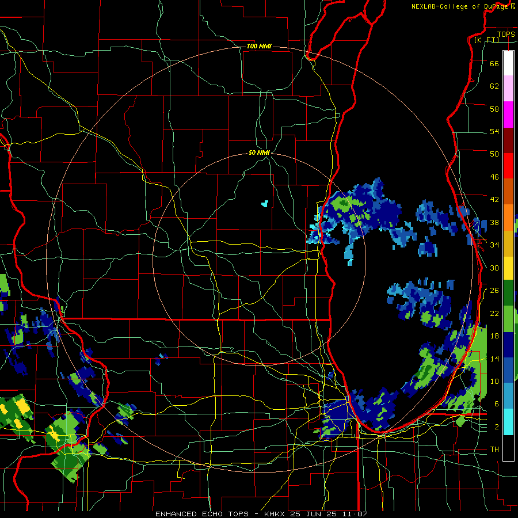Click the navy blue legend swatch
This screenshot has height=518, width=518.
point(508,345)
